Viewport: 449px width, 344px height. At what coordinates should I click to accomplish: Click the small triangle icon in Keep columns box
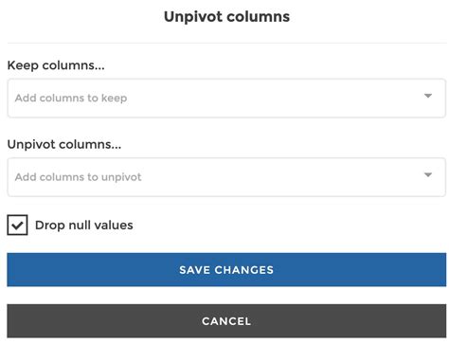(428, 96)
